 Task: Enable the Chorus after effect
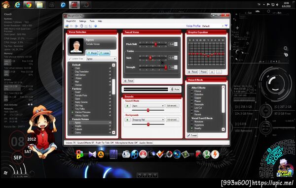pos(192,91)
